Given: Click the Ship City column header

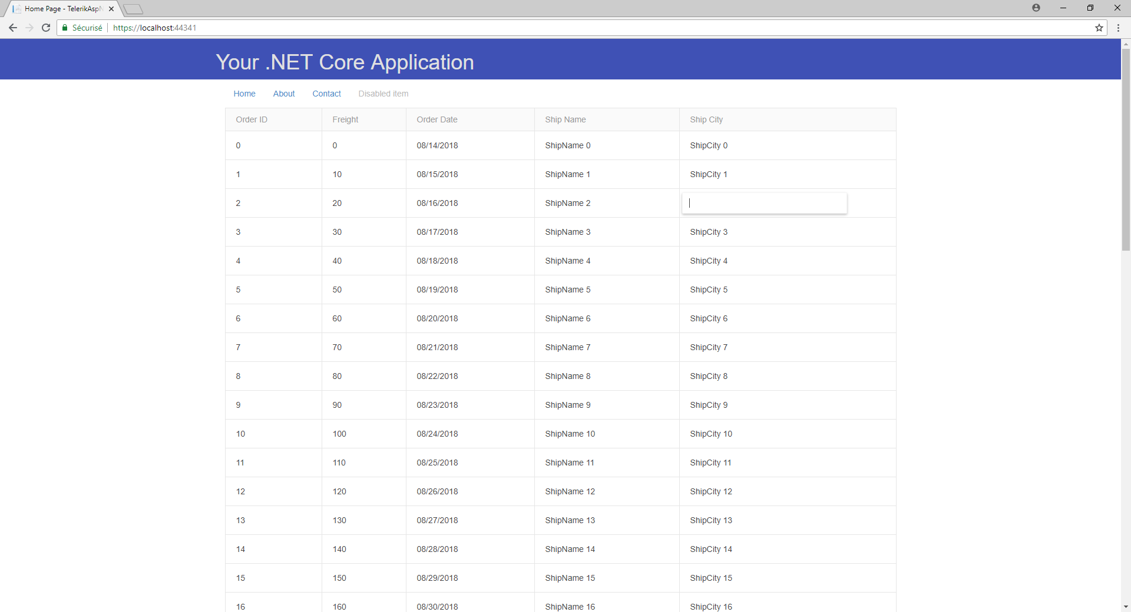Looking at the screenshot, I should coord(706,119).
